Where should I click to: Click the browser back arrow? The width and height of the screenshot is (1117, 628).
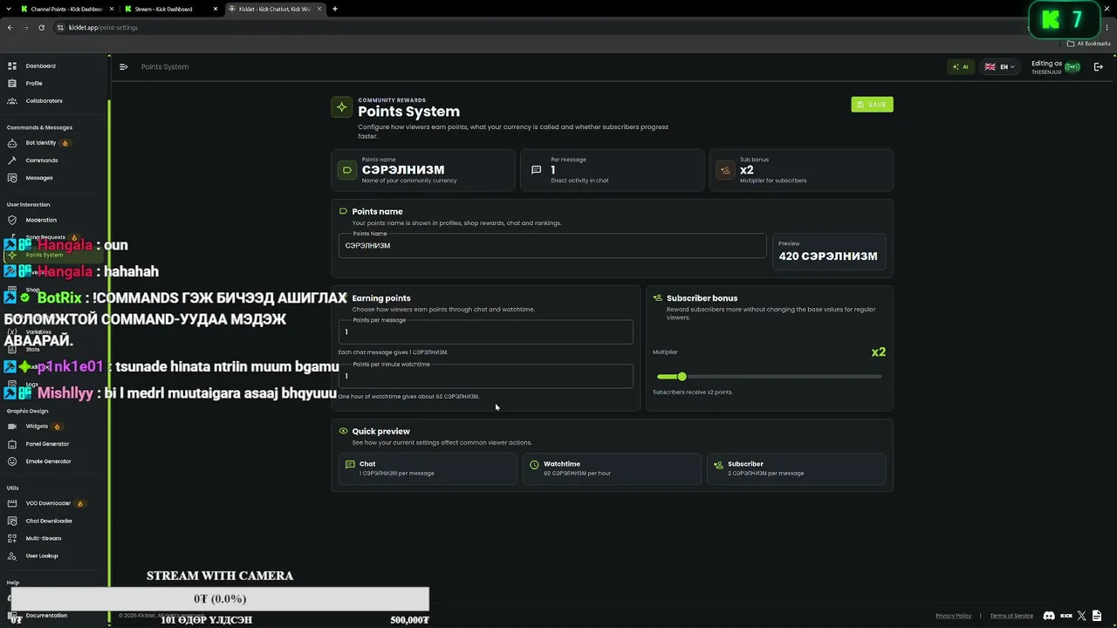pyautogui.click(x=10, y=27)
